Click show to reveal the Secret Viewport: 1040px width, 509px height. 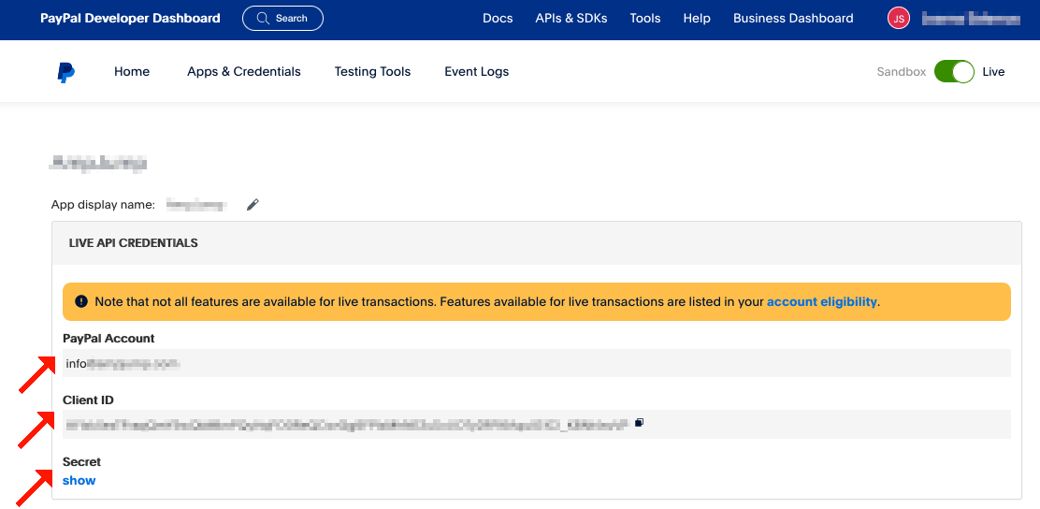(79, 481)
